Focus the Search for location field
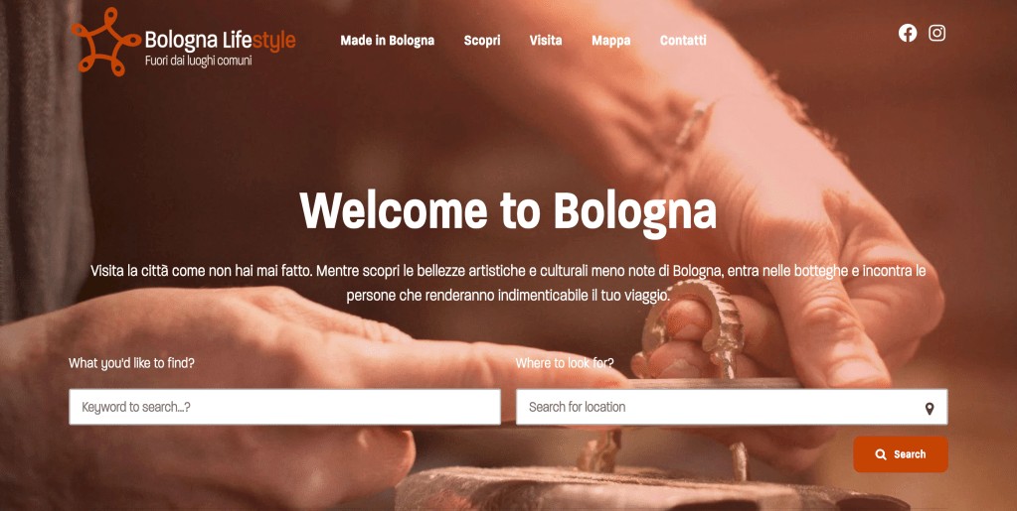The width and height of the screenshot is (1017, 511). coord(732,408)
